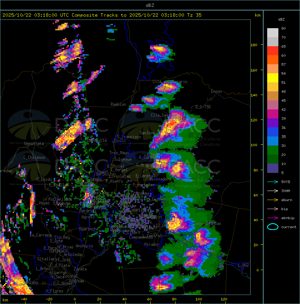This screenshot has height=304, width=300.
Task: Click the 'C_Chilenos' place label
Action: [34, 157]
